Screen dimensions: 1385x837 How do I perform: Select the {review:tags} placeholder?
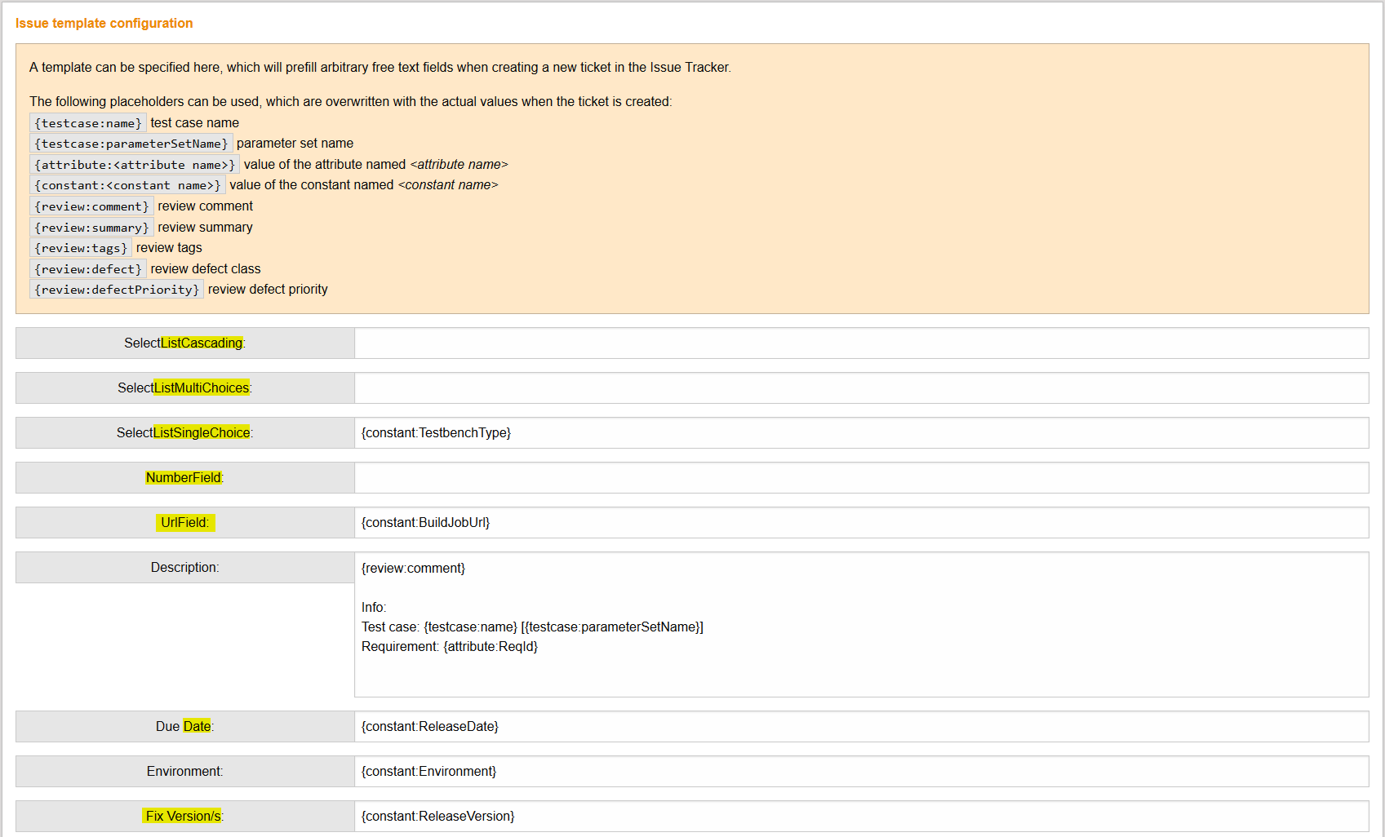[81, 248]
